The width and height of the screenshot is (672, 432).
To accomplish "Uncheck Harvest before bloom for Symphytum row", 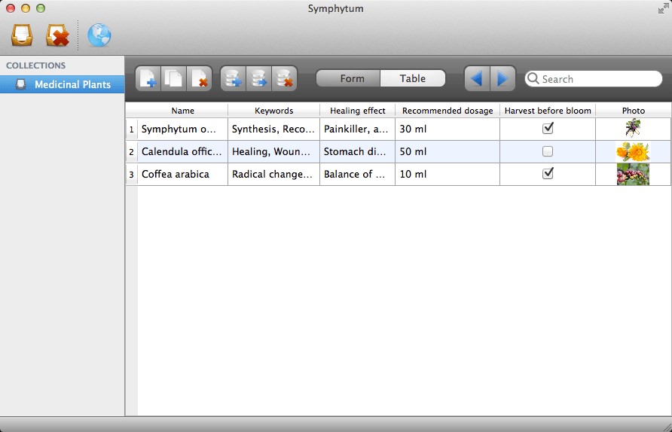I will coord(548,129).
